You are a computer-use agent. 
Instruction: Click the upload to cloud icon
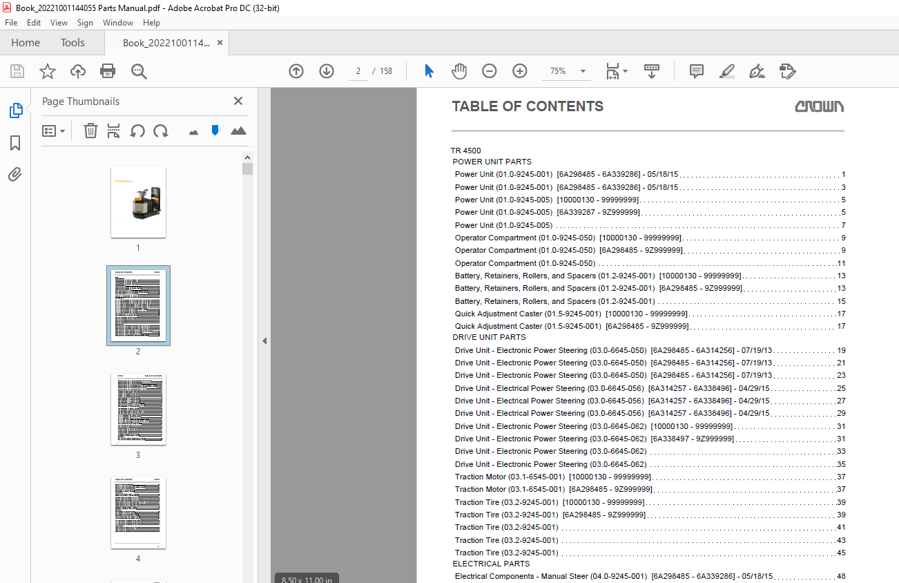point(78,71)
